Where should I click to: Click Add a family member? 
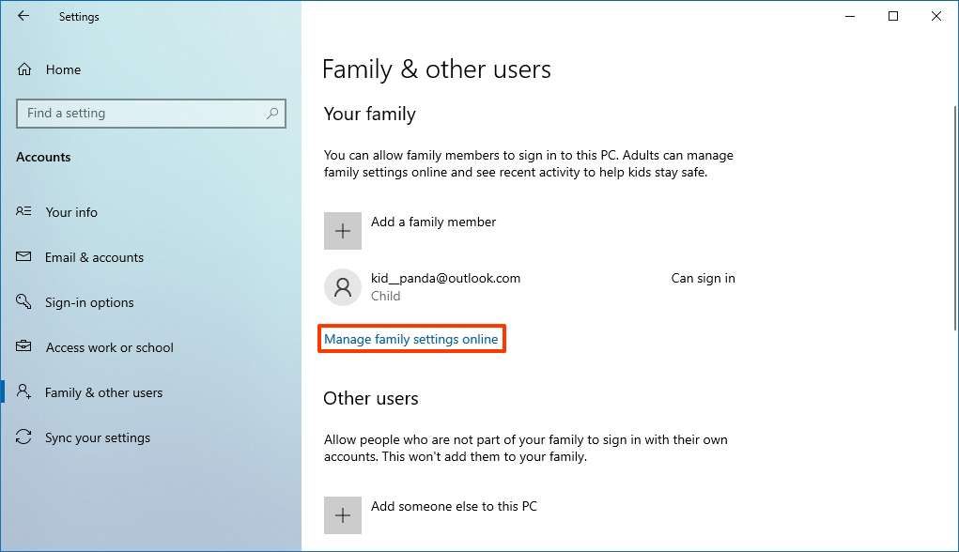[433, 222]
